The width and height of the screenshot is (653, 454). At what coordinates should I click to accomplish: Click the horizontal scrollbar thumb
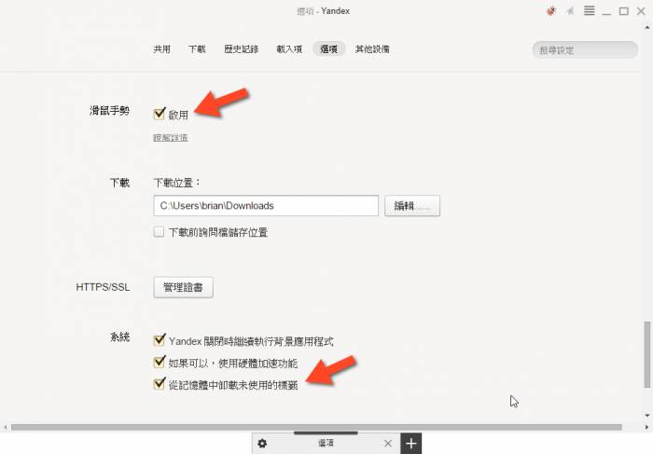click(316, 427)
